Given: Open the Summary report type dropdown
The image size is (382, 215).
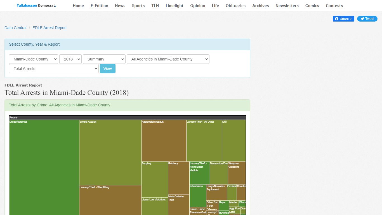Looking at the screenshot, I should (104, 59).
